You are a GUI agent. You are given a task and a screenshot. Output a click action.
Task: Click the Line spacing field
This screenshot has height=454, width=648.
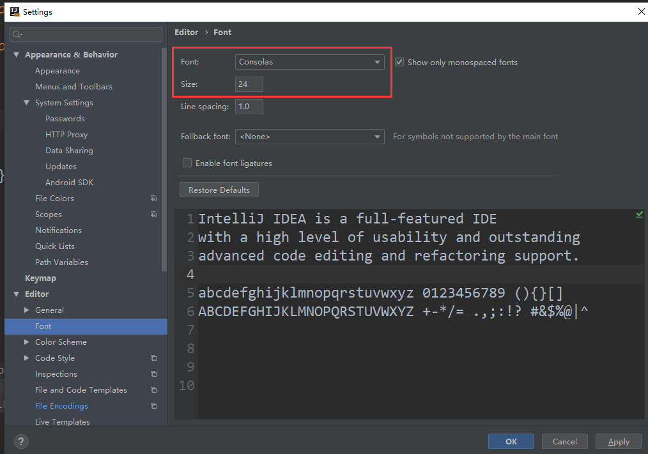point(249,107)
